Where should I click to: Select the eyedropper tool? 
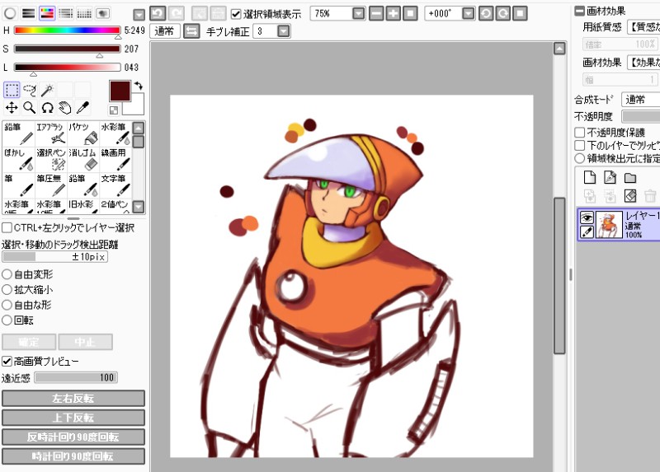tap(82, 108)
